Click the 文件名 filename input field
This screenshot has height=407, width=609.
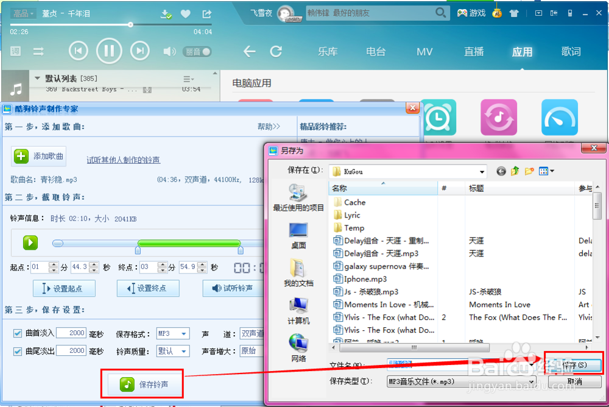[462, 364]
